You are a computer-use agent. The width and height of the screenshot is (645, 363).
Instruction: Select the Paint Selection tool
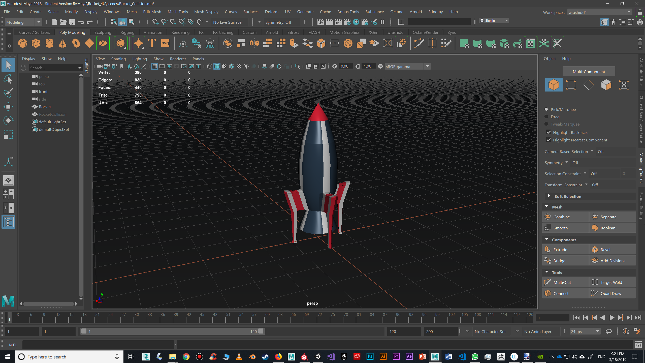pyautogui.click(x=8, y=93)
